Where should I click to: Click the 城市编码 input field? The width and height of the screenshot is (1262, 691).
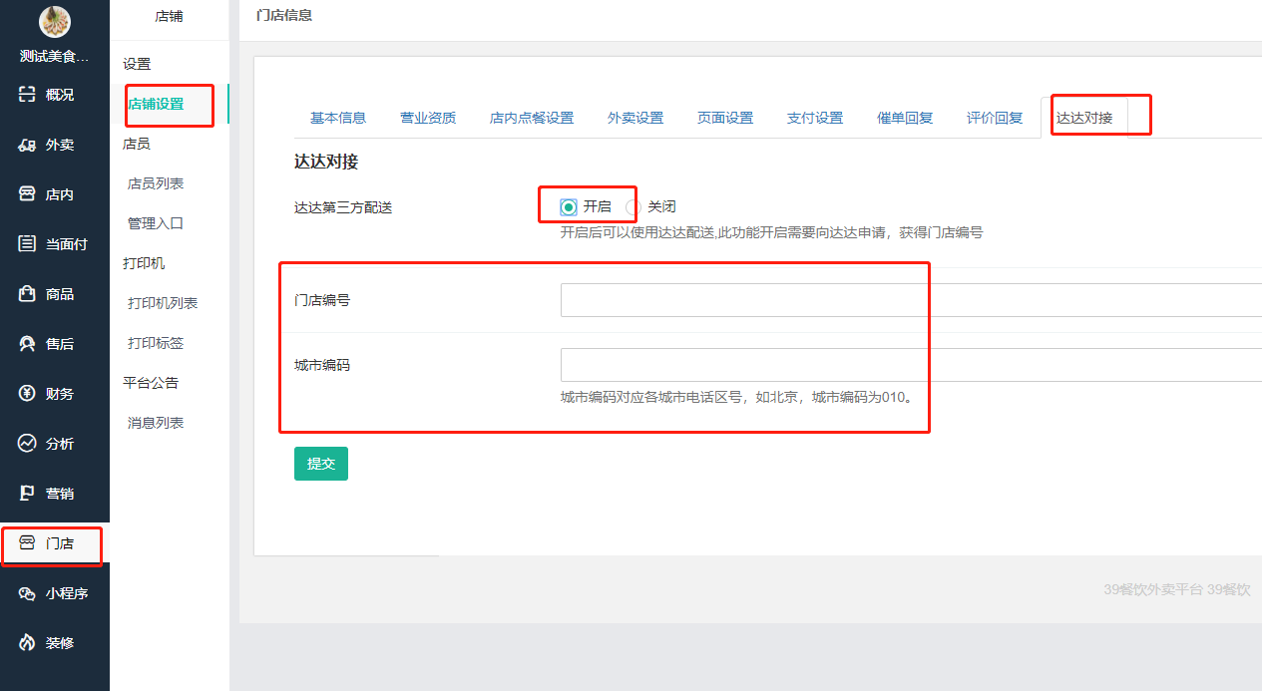[911, 365]
